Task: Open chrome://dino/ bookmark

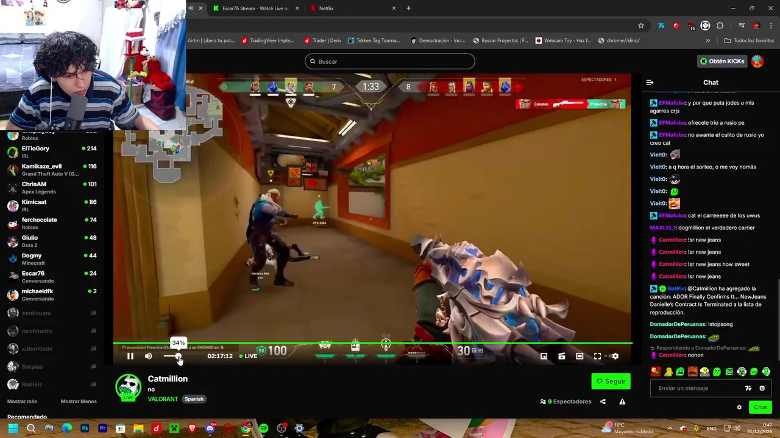Action: [x=619, y=41]
